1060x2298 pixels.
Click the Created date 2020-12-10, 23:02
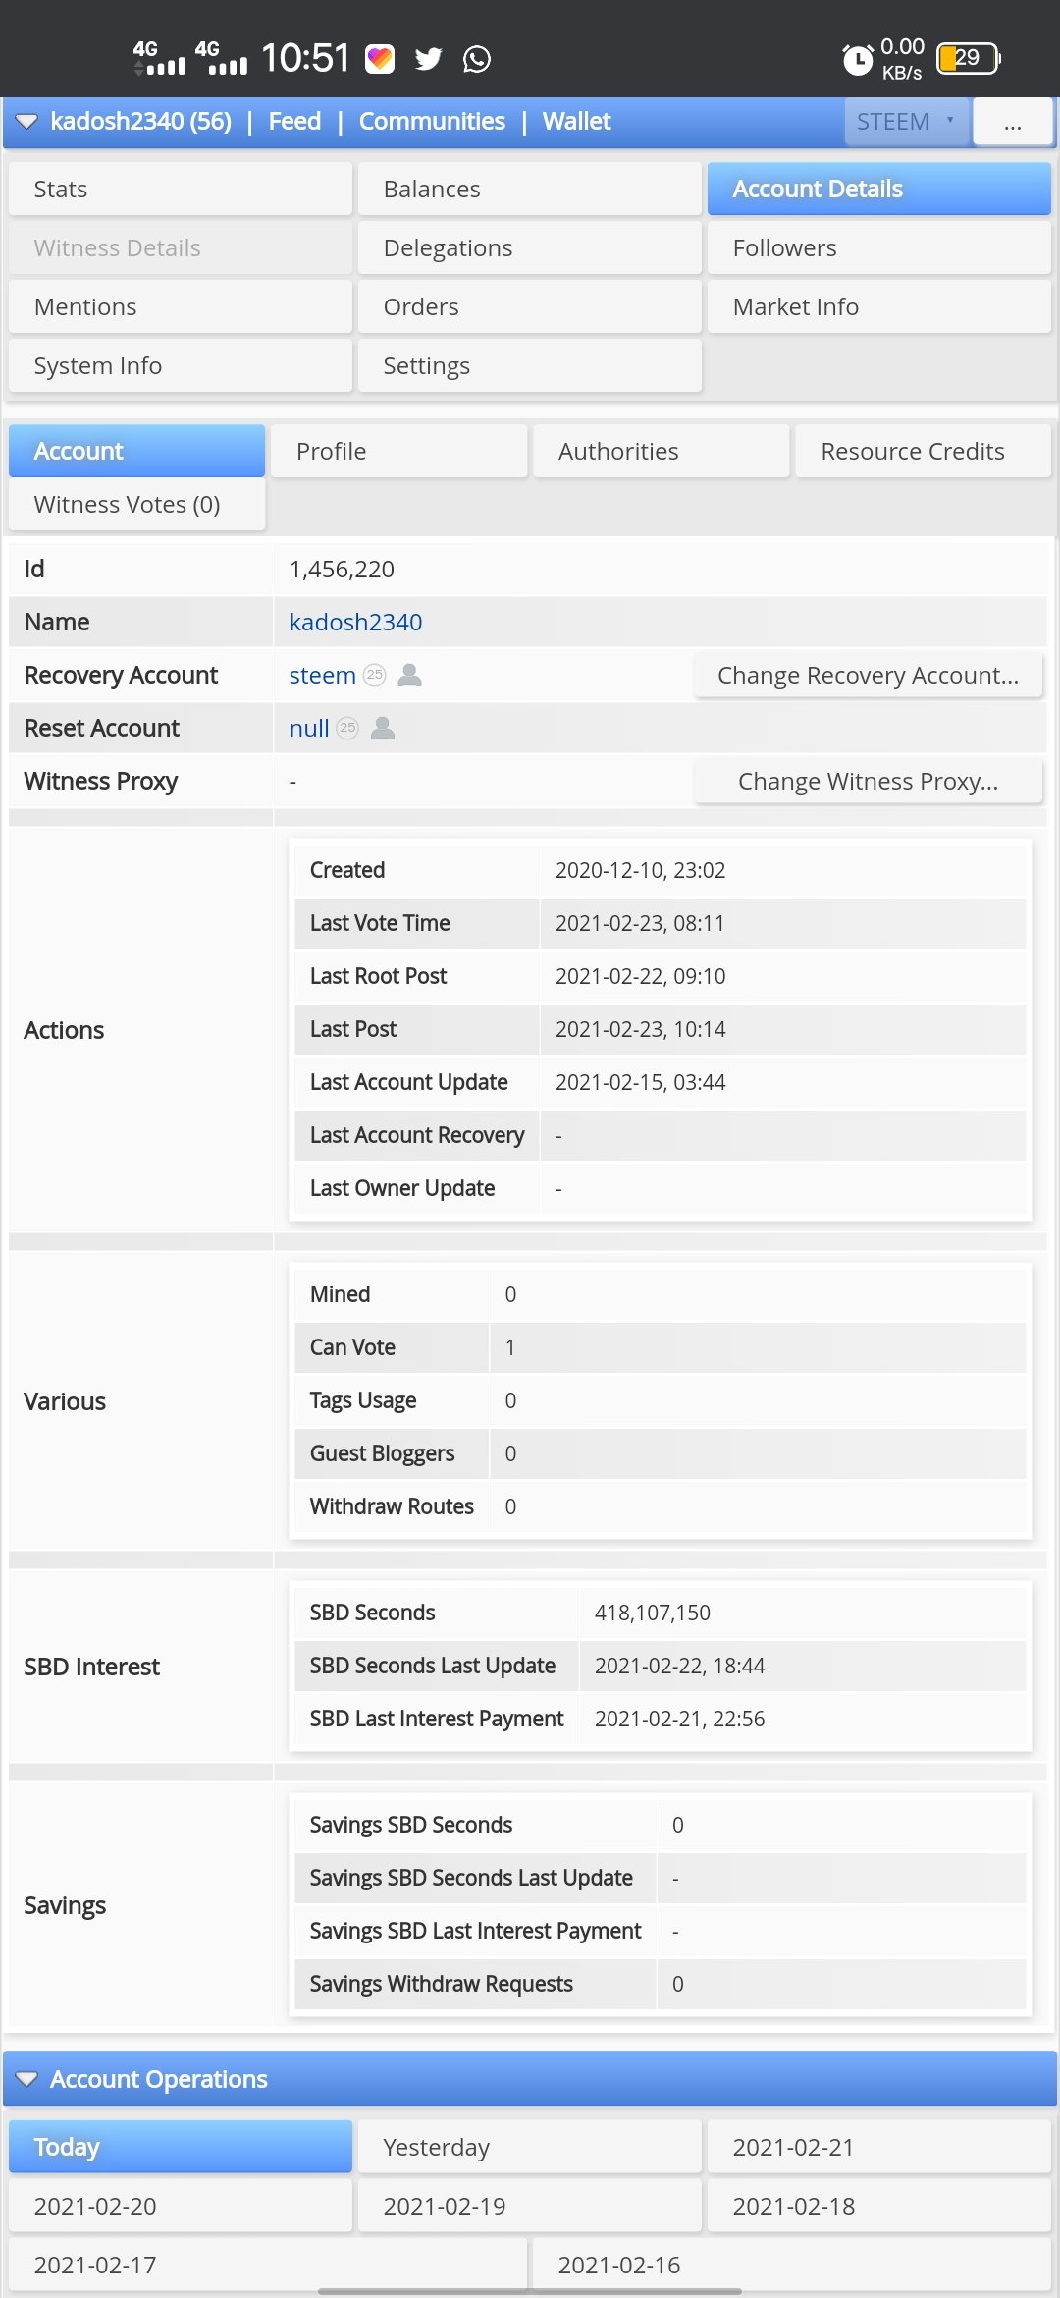[640, 870]
